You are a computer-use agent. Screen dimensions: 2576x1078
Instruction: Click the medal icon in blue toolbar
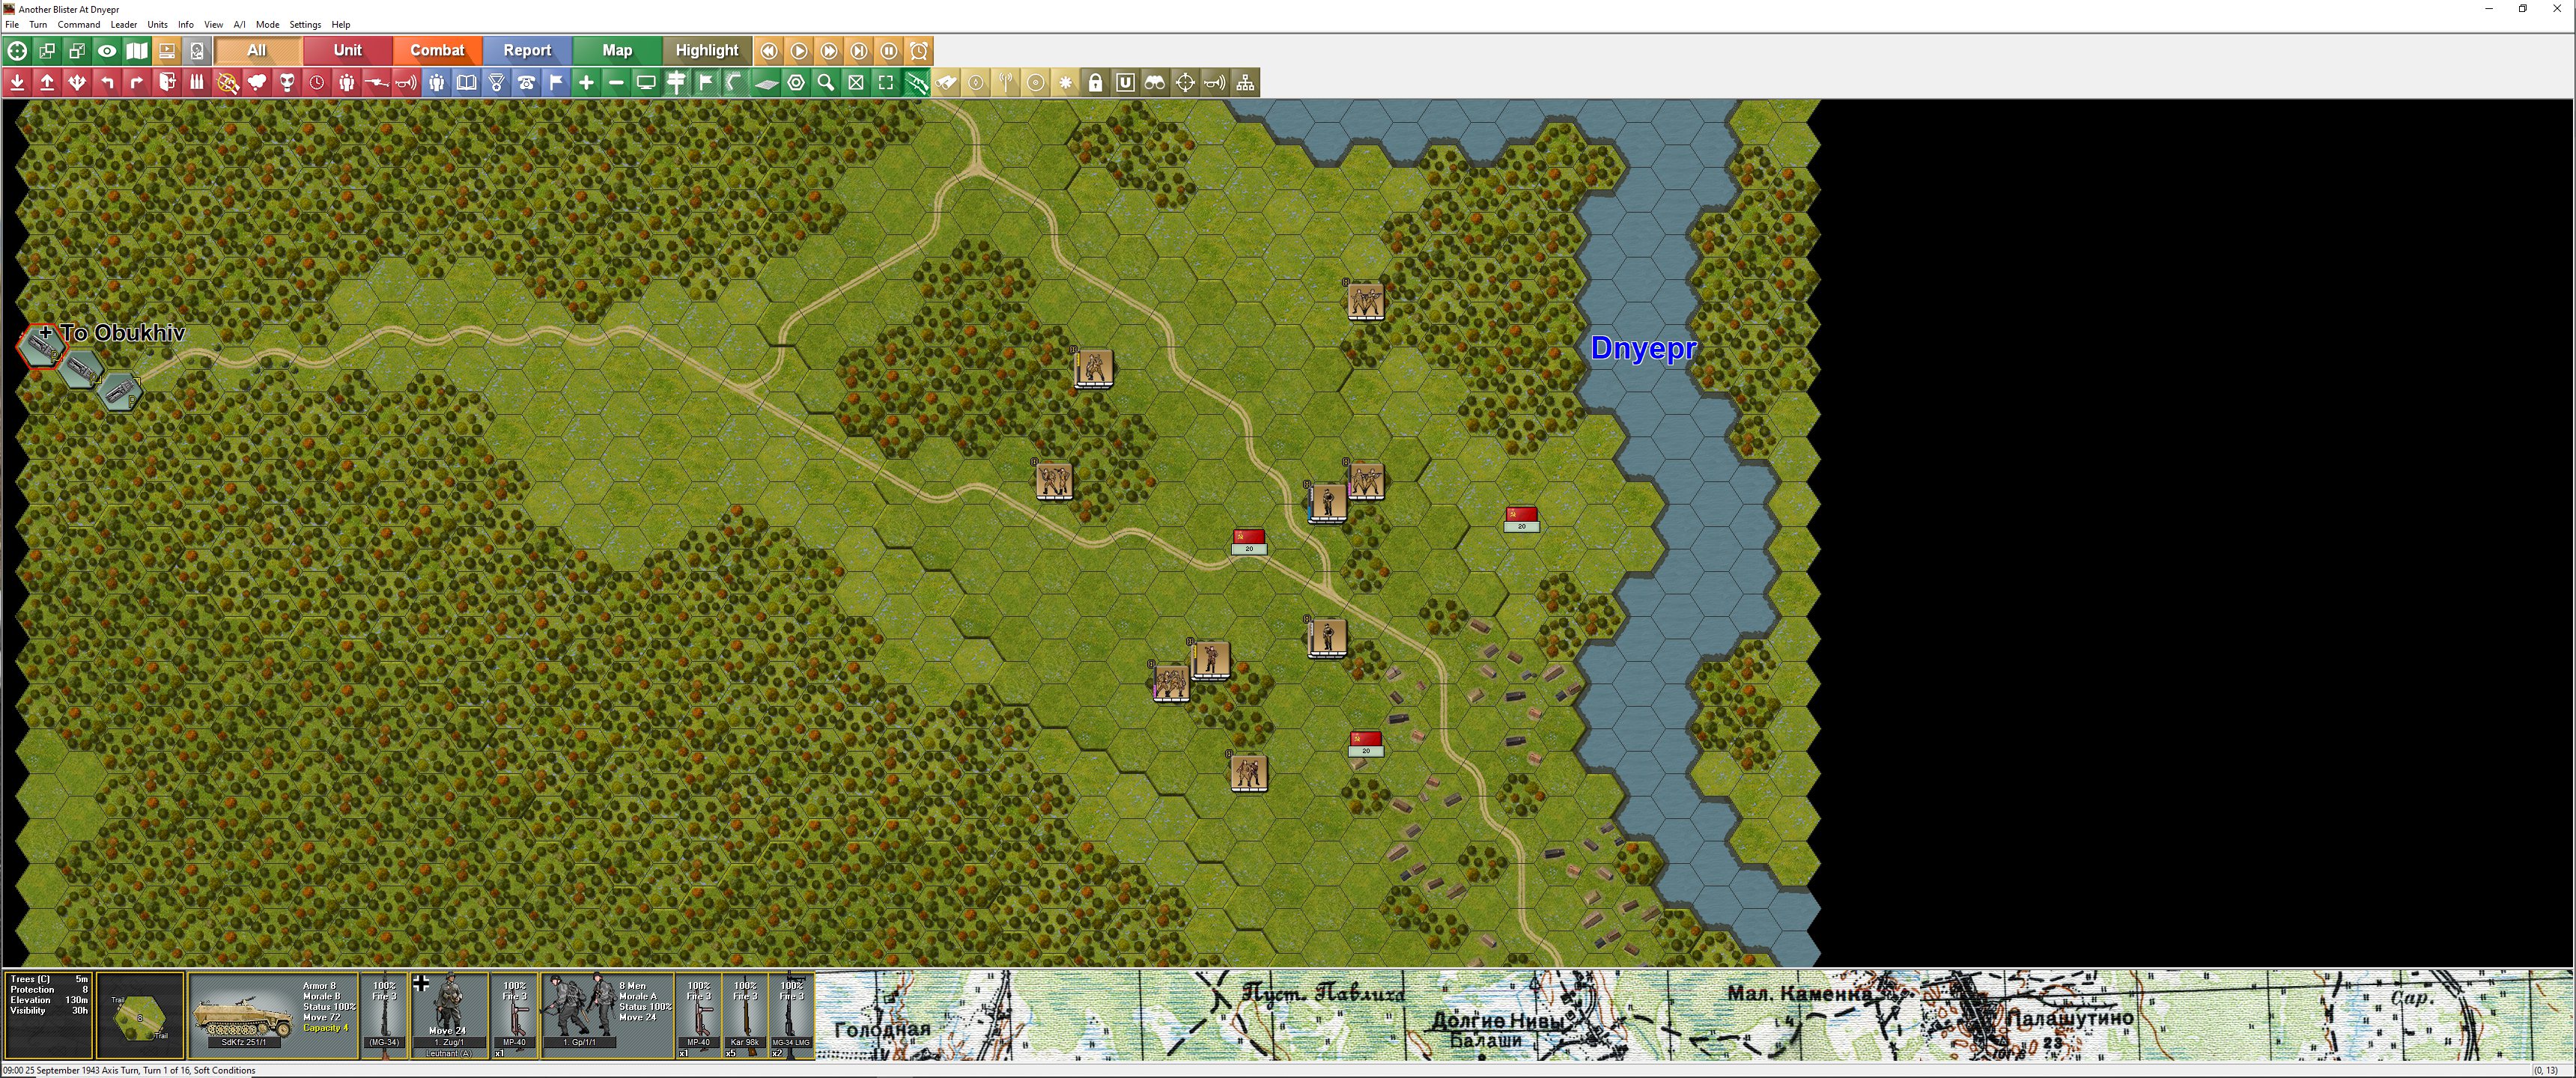pos(497,83)
